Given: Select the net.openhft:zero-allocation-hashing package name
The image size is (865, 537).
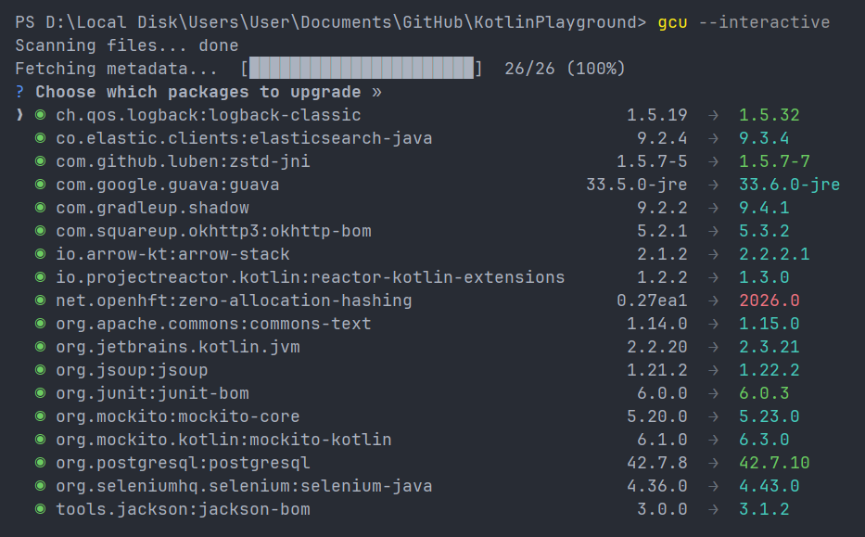Looking at the screenshot, I should coord(234,300).
